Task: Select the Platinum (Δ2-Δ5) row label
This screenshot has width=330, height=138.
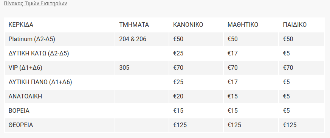Action: pos(32,39)
